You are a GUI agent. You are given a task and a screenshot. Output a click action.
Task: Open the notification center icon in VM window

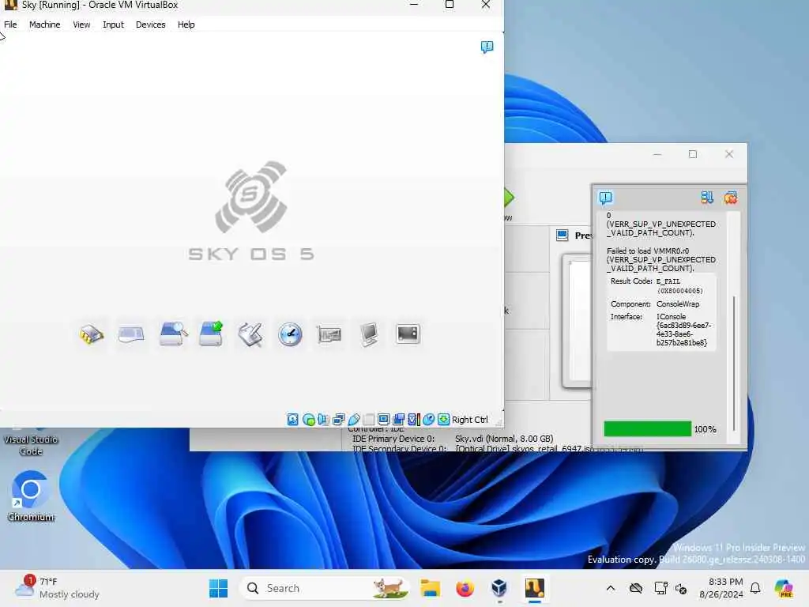487,47
